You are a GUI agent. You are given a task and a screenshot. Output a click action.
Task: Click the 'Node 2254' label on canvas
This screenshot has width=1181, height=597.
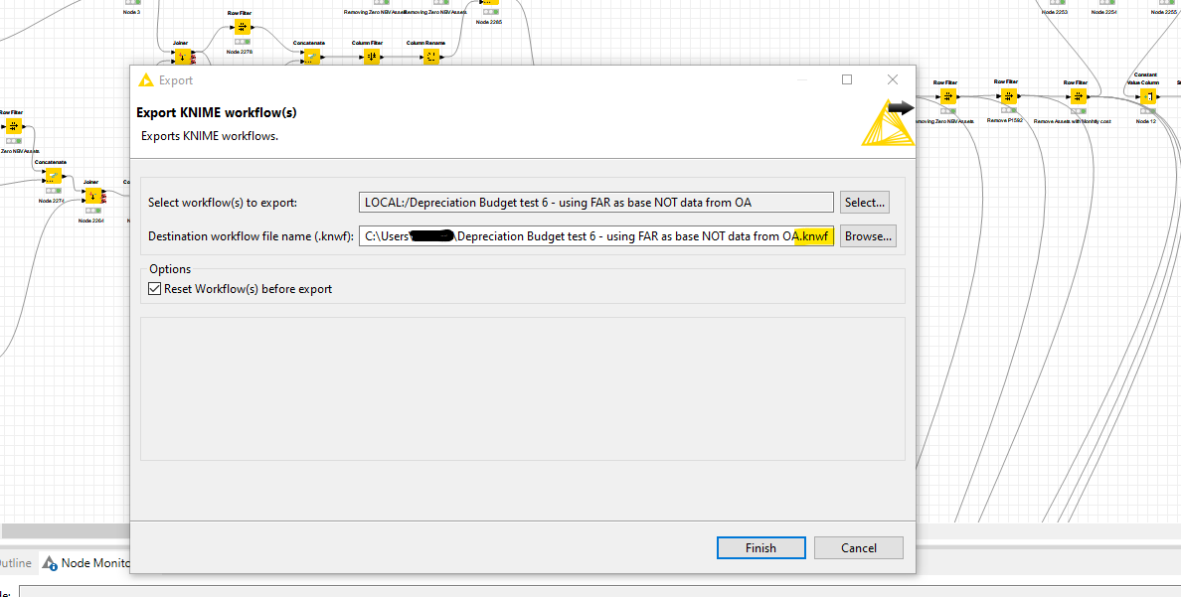(1104, 12)
